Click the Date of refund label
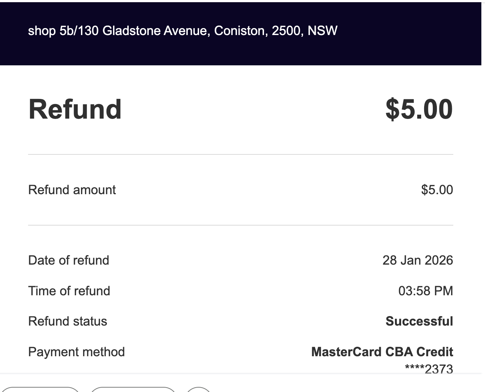 pos(69,260)
